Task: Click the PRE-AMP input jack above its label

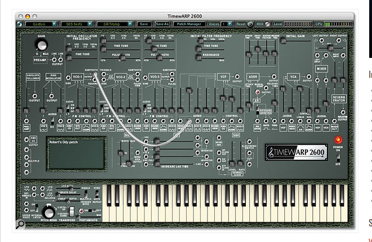Action: pyautogui.click(x=26, y=121)
